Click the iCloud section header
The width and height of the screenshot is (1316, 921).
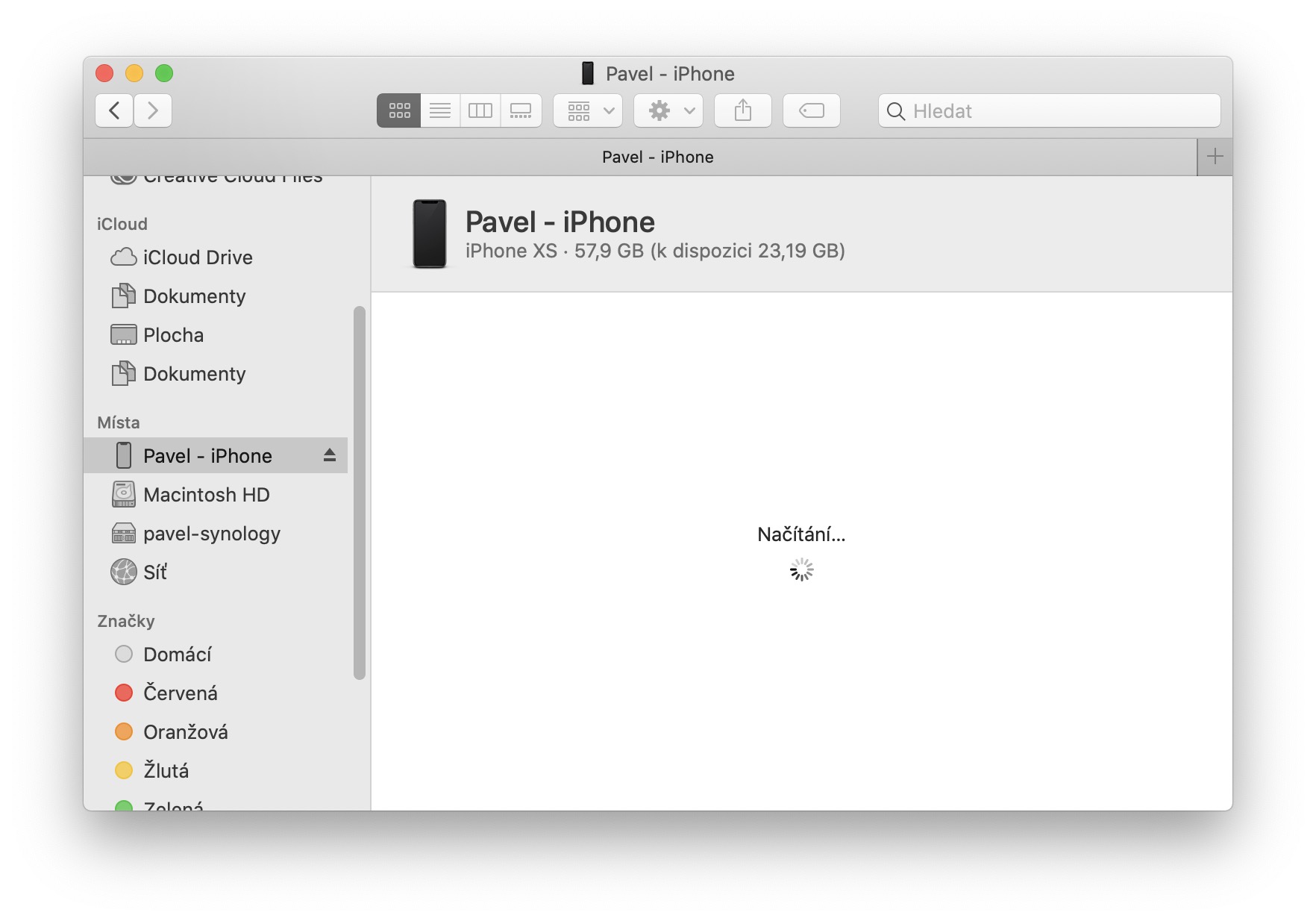point(122,224)
